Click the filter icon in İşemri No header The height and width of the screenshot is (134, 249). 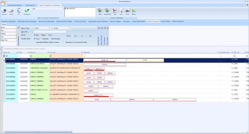click(x=17, y=52)
